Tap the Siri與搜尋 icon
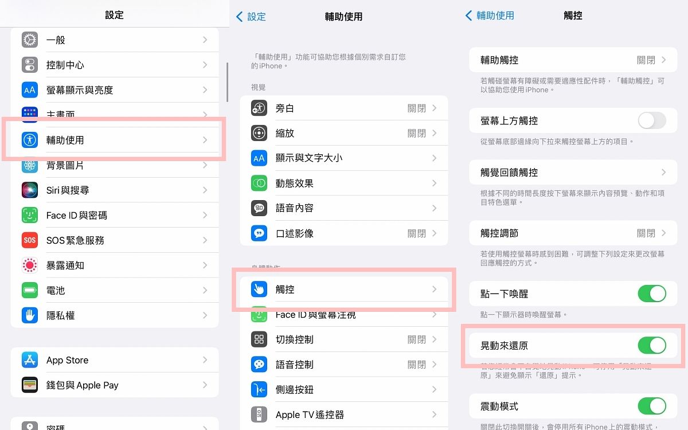Viewport: 688px width, 430px height. click(x=30, y=190)
